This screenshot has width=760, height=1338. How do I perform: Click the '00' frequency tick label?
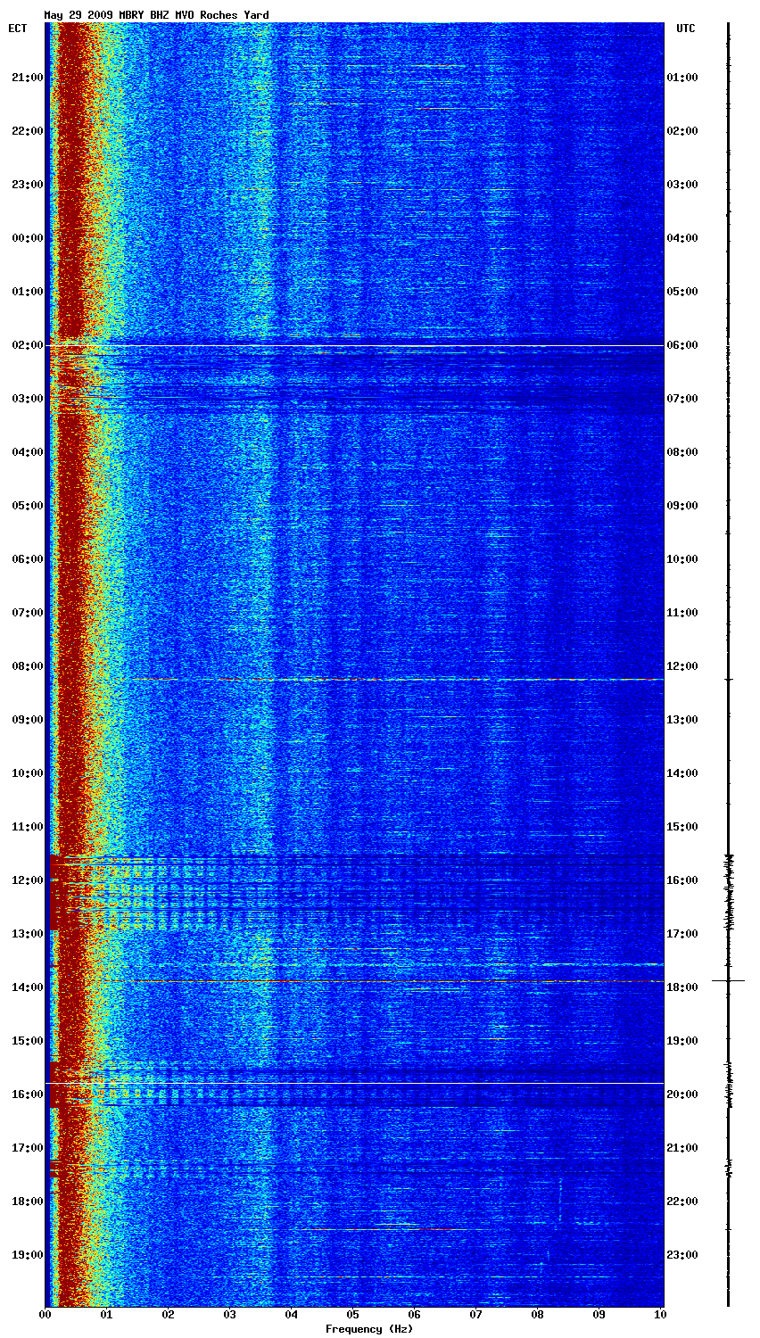click(45, 1315)
